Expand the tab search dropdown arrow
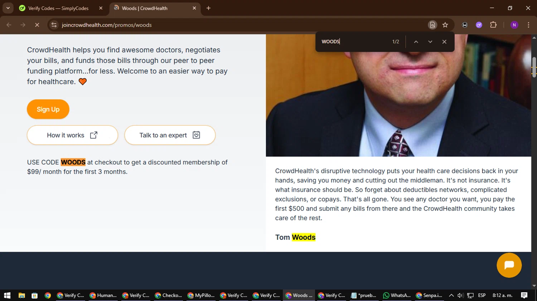 coord(8,8)
